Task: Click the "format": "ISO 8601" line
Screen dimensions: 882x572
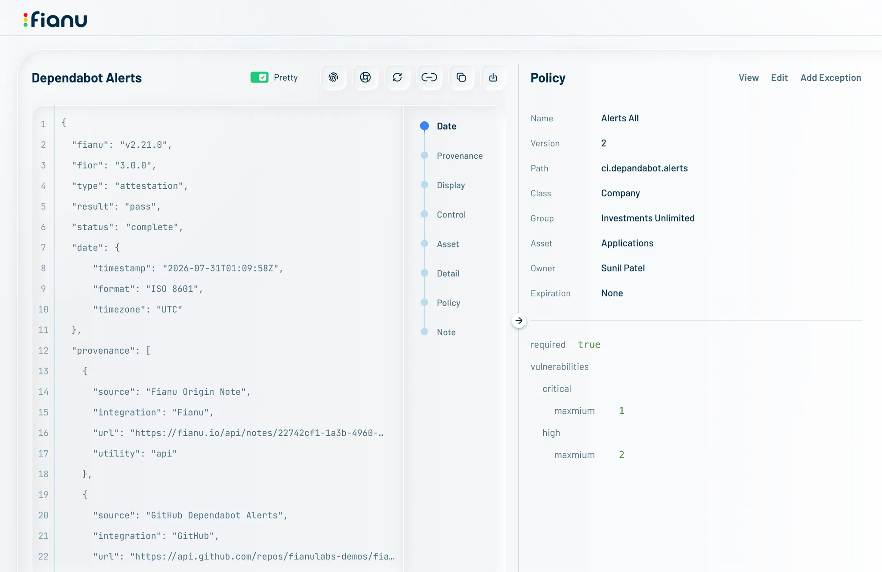Action: [x=148, y=289]
